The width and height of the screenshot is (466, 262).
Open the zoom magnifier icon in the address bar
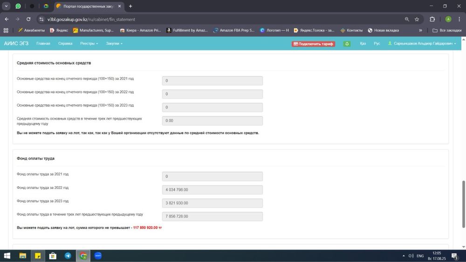point(407,19)
